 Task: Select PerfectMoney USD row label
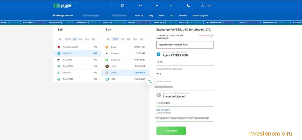[70, 47]
